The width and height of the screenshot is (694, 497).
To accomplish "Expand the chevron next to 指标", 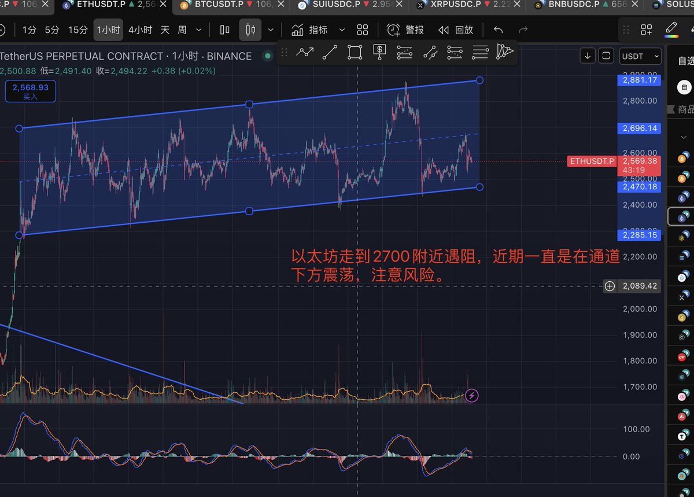I will pyautogui.click(x=341, y=30).
